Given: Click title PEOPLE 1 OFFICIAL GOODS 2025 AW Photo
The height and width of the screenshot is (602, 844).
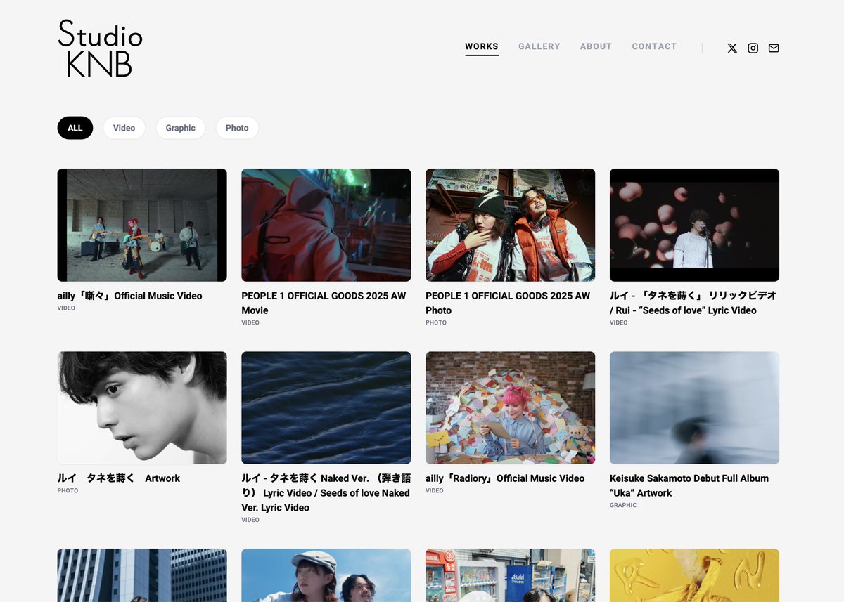Looking at the screenshot, I should point(509,303).
